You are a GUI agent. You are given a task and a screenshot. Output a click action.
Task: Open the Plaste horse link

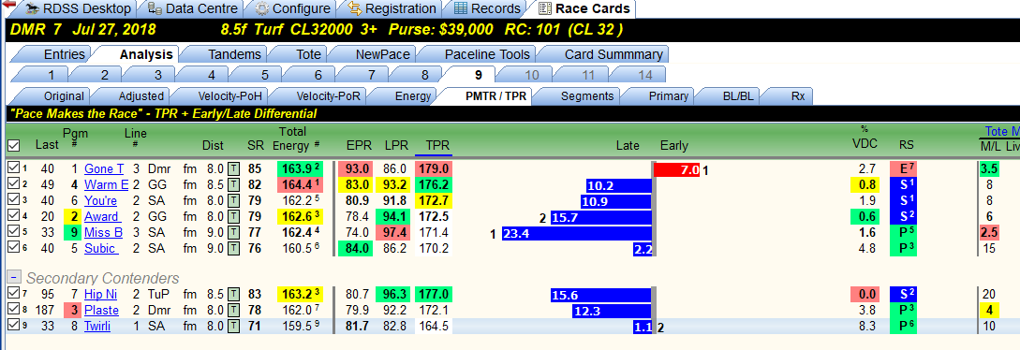coord(101,311)
